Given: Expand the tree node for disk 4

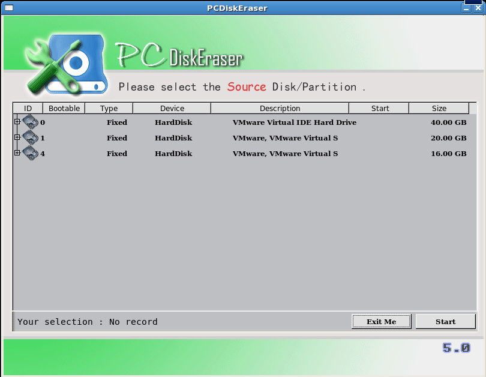Looking at the screenshot, I should click(x=17, y=152).
